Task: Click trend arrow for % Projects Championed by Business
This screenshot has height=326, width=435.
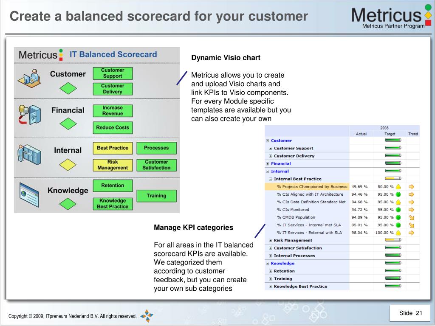Action: [411, 187]
